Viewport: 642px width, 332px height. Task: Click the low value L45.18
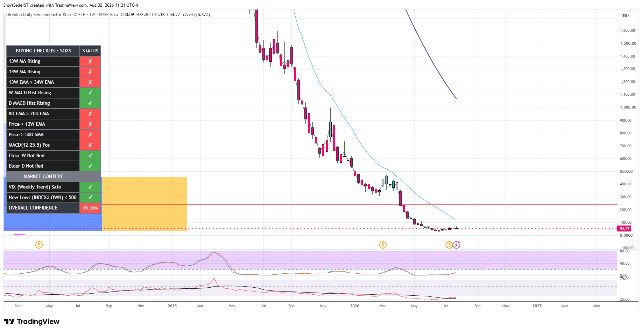[158, 15]
